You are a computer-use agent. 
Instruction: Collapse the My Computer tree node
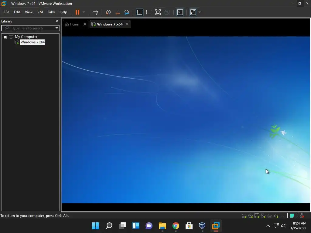[x=5, y=37]
